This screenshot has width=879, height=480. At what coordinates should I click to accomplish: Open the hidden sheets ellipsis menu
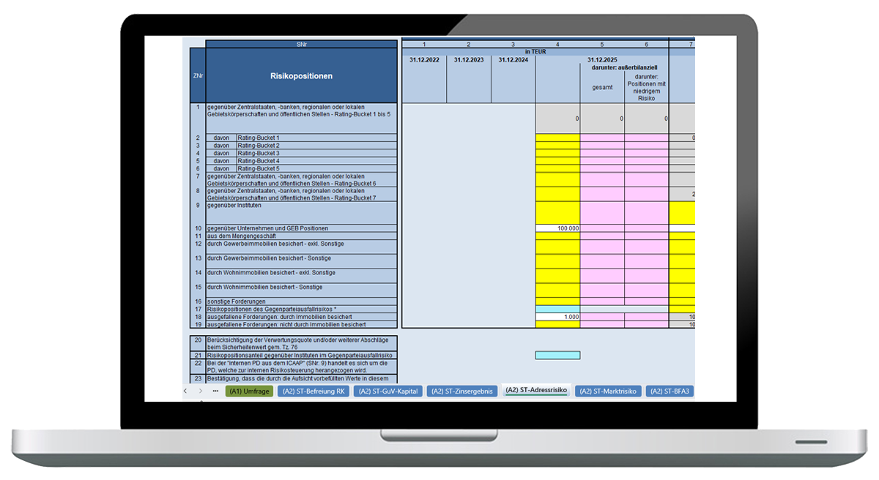tap(215, 391)
